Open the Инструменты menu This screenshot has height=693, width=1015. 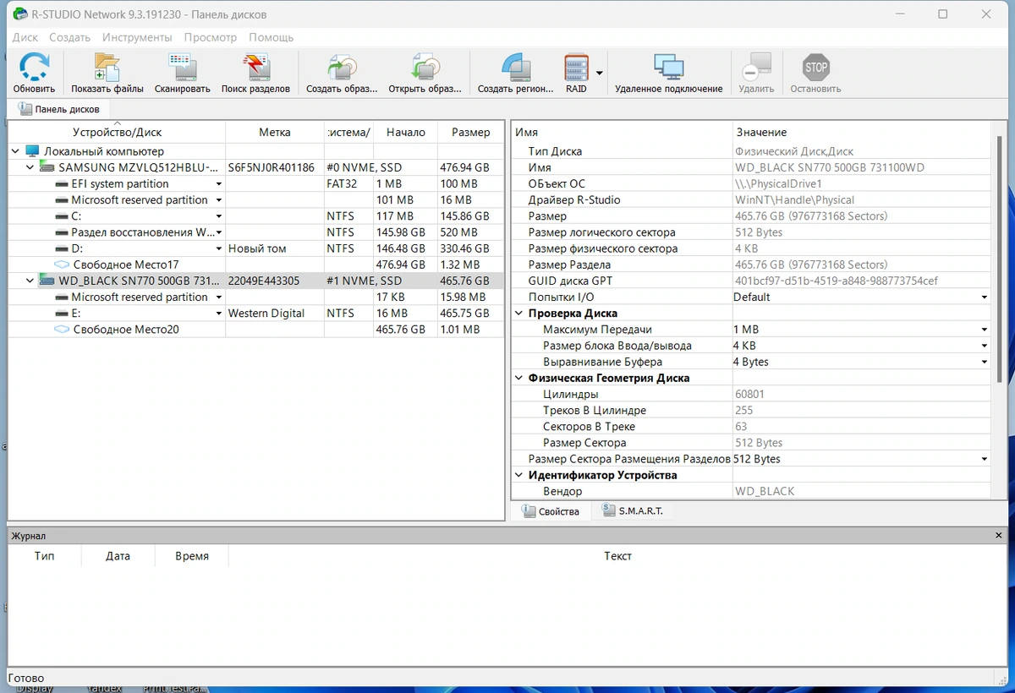(x=137, y=37)
